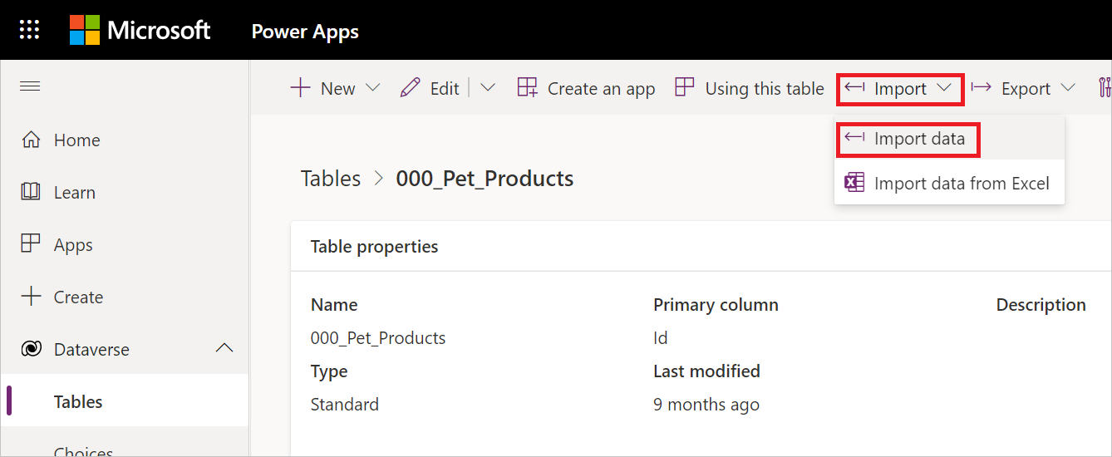Collapse the left navigation hamburger menu
This screenshot has height=457, width=1112.
click(30, 86)
